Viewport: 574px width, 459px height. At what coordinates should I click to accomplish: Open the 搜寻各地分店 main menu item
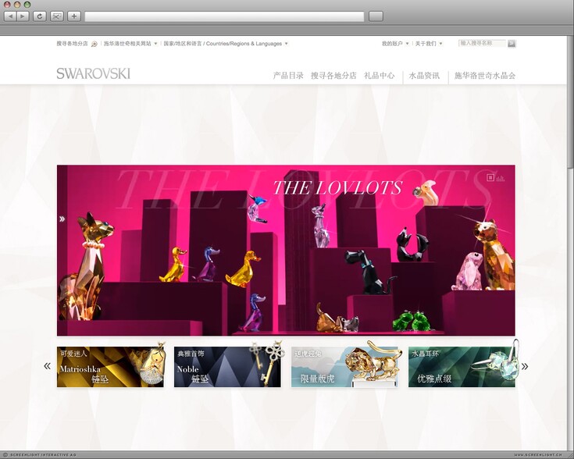click(333, 76)
